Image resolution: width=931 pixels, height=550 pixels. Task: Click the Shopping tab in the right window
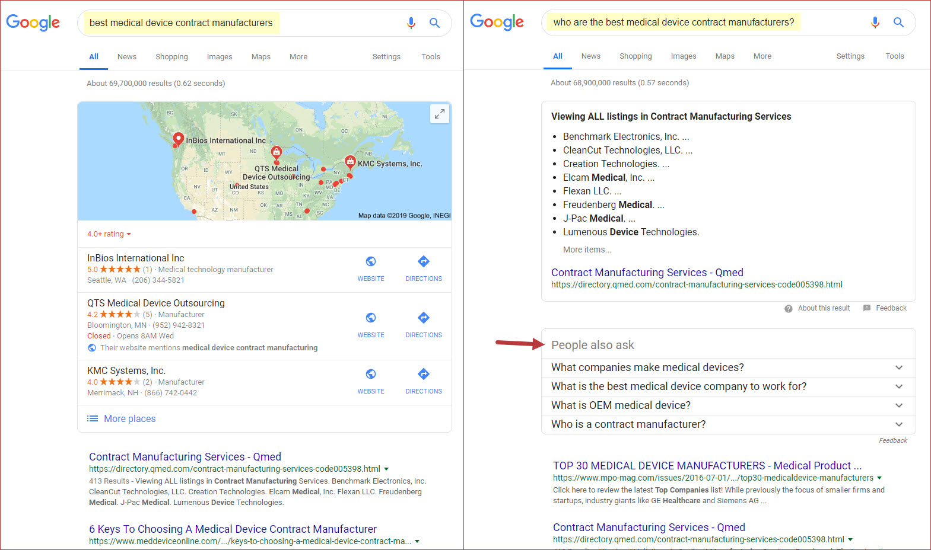pos(636,56)
